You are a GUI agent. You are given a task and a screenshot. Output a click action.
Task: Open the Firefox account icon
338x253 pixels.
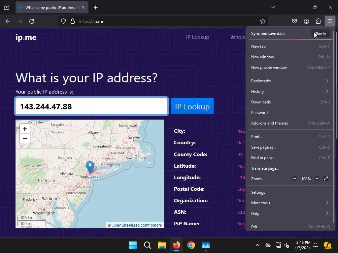point(306,21)
